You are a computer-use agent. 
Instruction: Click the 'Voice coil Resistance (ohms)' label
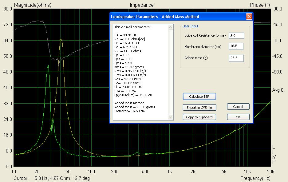[205, 35]
